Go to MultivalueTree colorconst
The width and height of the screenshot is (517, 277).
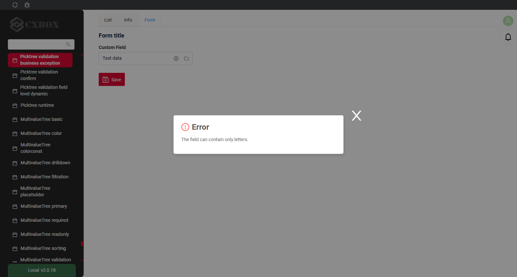[40, 148]
